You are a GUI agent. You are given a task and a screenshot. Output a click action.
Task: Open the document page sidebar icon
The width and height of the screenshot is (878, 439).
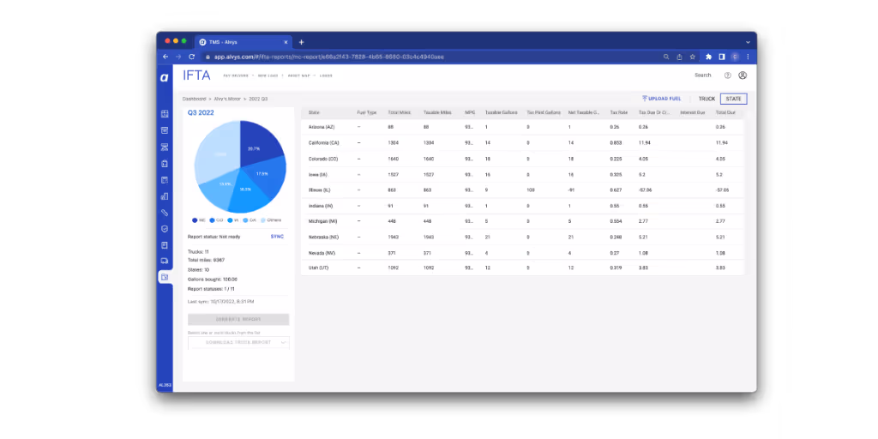point(165,245)
